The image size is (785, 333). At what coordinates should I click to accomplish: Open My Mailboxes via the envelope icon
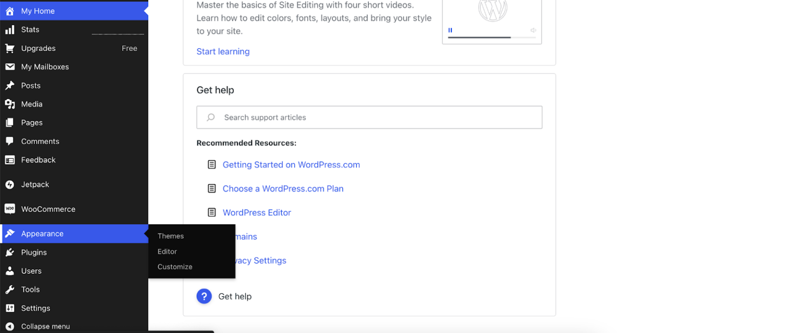click(x=10, y=67)
